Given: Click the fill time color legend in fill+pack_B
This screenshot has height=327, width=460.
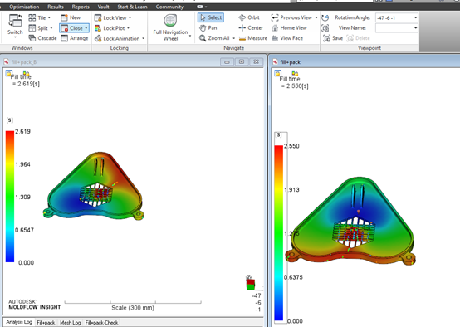Looking at the screenshot, I should (10, 197).
